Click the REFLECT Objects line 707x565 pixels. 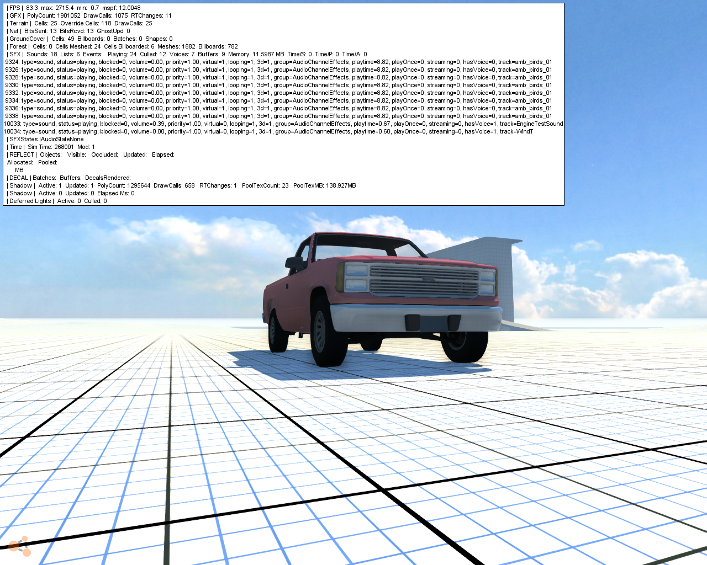pyautogui.click(x=91, y=154)
